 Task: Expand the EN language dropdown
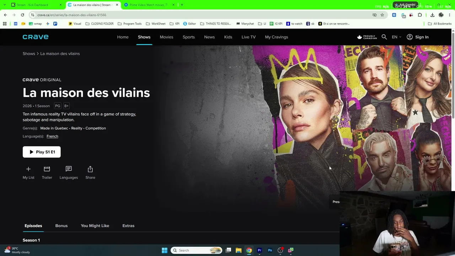tap(396, 37)
